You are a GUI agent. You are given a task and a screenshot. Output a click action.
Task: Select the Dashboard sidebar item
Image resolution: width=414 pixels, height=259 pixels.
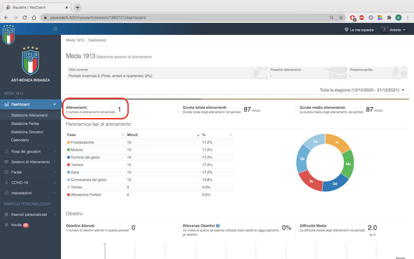[31, 105]
